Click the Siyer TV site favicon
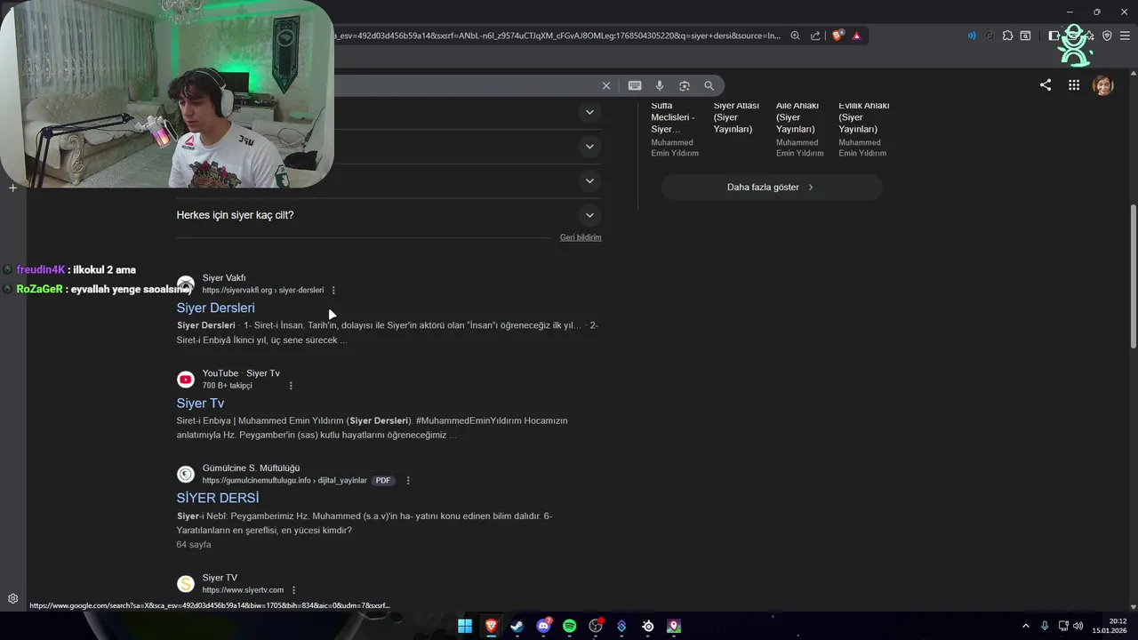The height and width of the screenshot is (640, 1138). (186, 584)
